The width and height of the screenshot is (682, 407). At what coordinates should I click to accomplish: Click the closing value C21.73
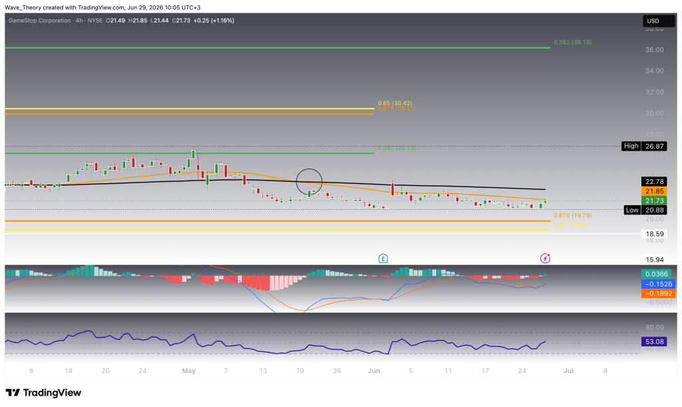[181, 21]
